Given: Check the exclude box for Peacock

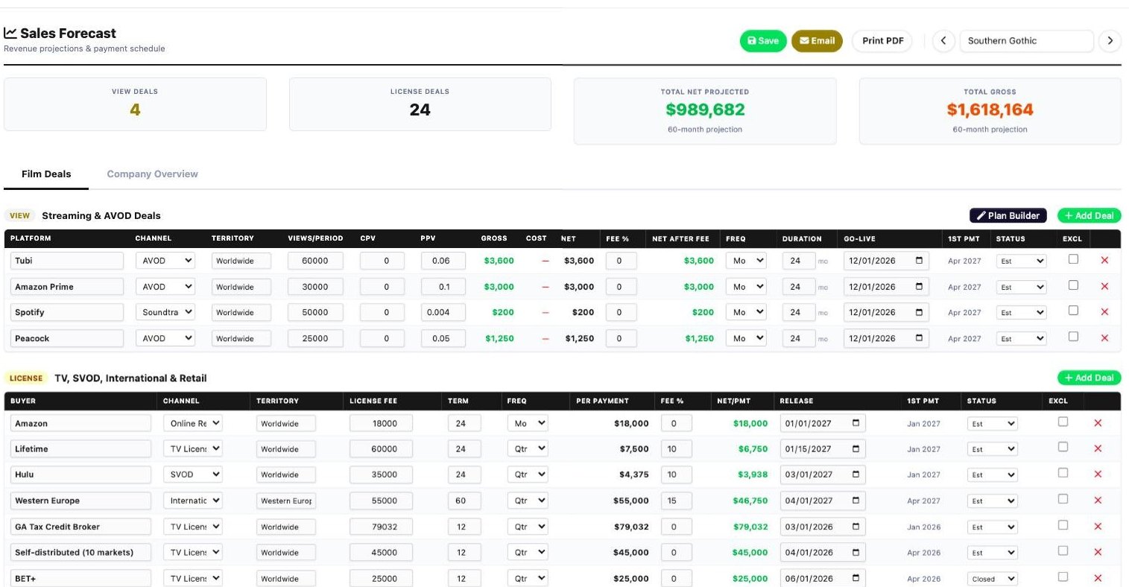Looking at the screenshot, I should pos(1073,337).
